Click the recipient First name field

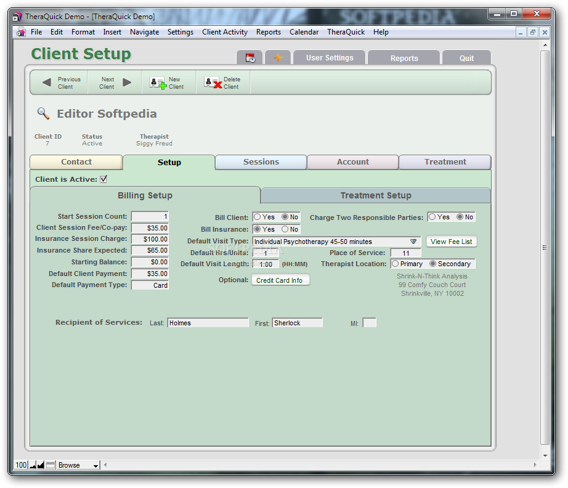[x=298, y=323]
